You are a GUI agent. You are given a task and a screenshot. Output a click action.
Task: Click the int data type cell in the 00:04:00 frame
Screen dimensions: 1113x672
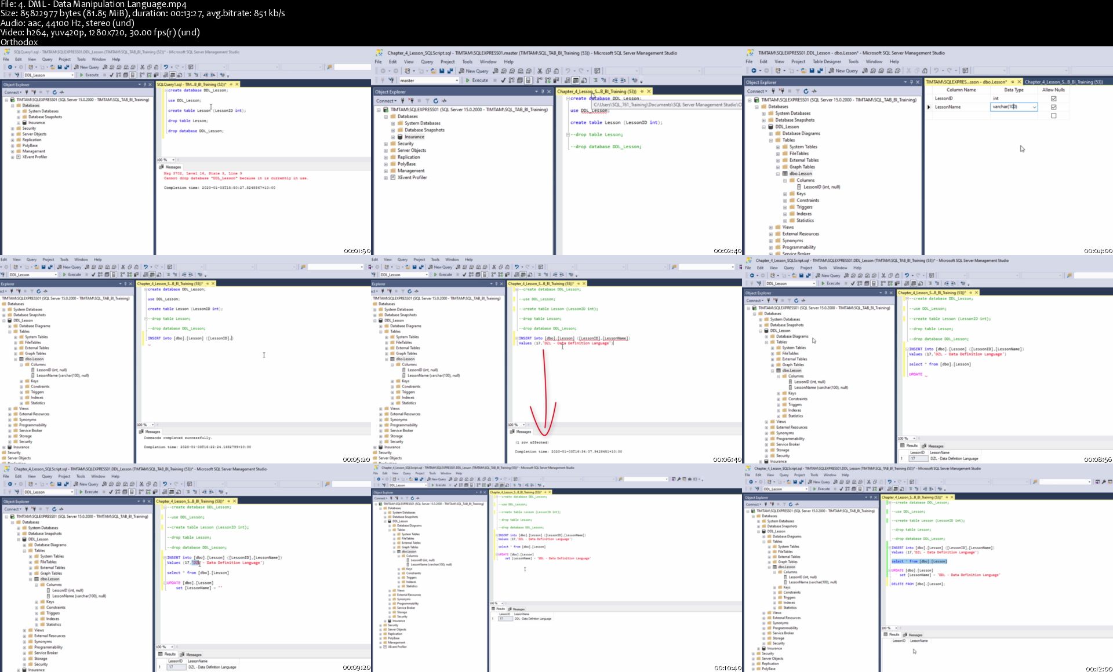coord(1014,98)
